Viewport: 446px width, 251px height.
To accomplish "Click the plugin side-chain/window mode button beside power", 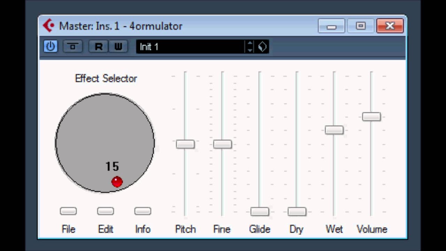I will coord(72,46).
